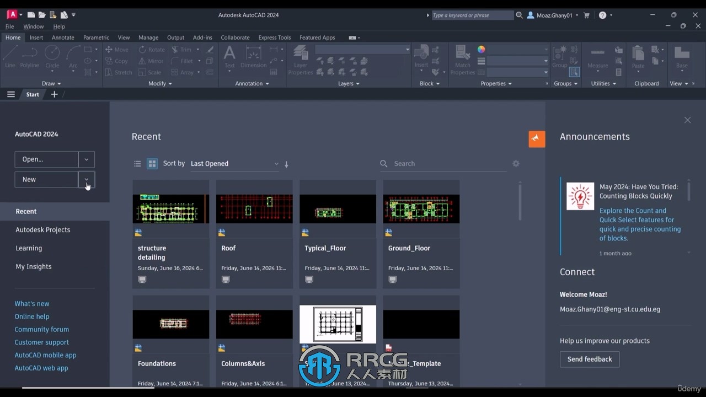Select the Dimension tool

pyautogui.click(x=253, y=57)
